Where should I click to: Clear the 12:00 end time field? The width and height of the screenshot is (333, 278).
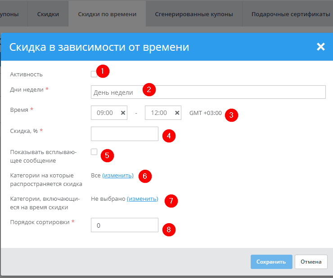[x=177, y=113]
